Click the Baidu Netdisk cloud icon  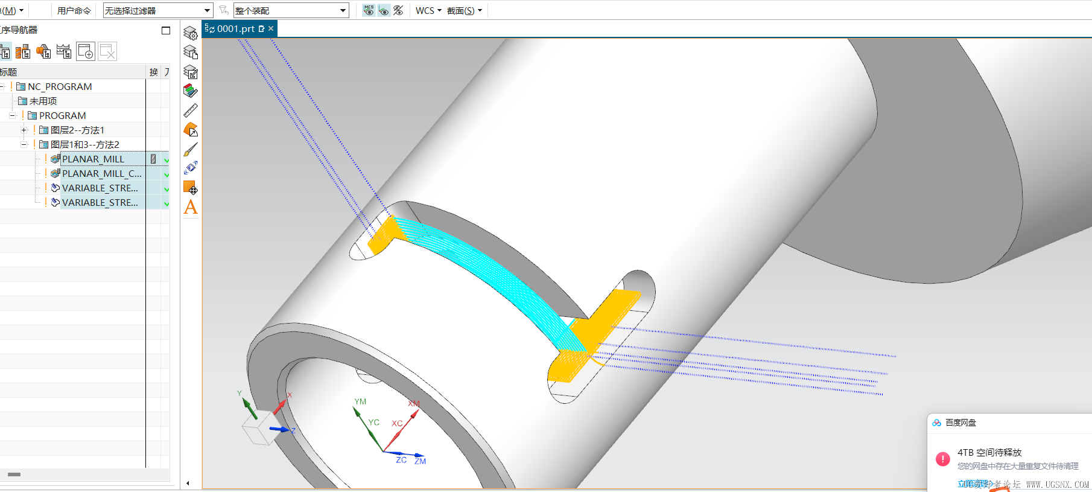click(x=936, y=423)
